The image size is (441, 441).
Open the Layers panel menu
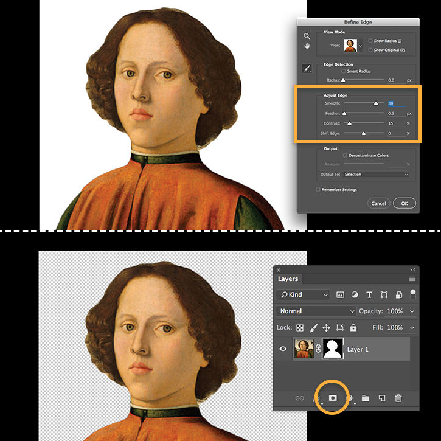412,279
